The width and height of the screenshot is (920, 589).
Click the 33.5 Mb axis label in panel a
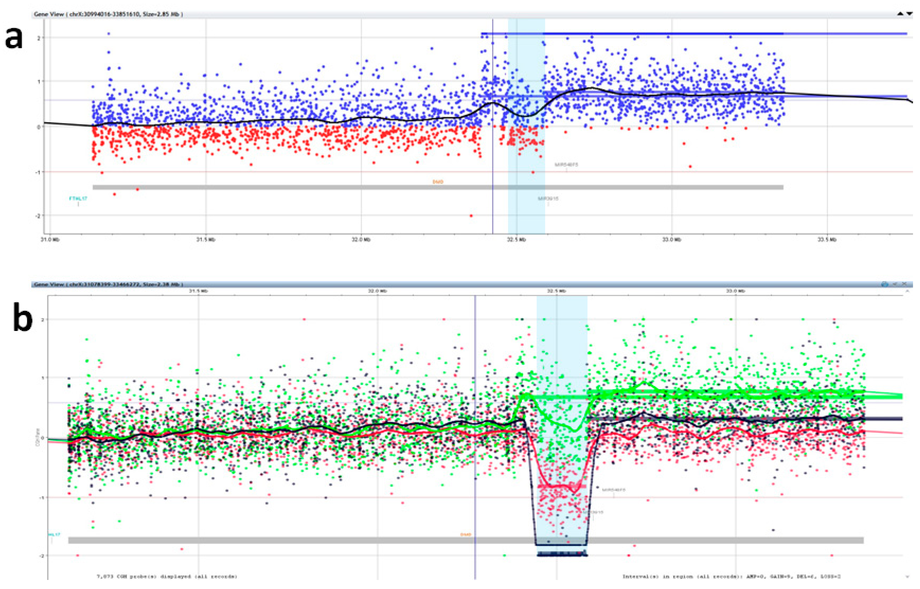click(x=827, y=240)
